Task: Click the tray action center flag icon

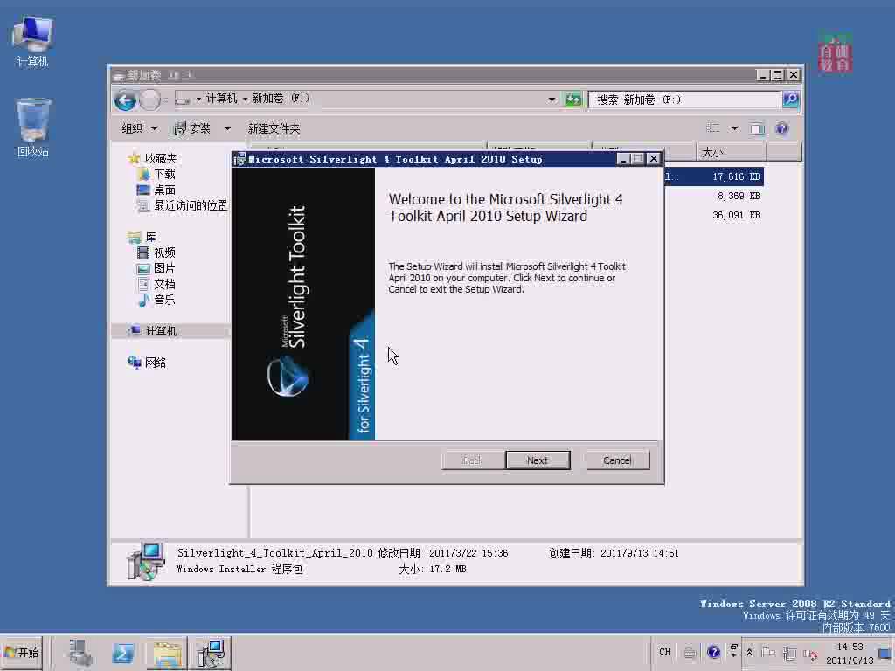Action: coord(768,652)
